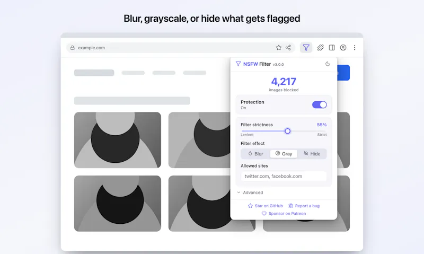Screen dimensions: 424x254
Task: Click the funnel logo in popup header
Action: (238, 64)
